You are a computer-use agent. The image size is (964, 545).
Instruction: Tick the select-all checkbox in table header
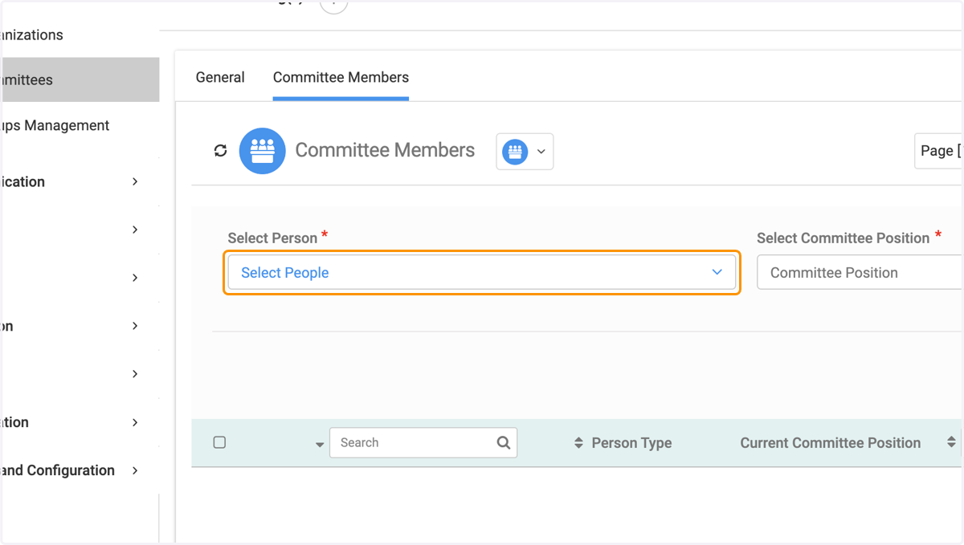pos(219,442)
